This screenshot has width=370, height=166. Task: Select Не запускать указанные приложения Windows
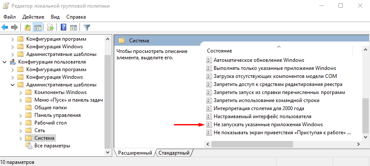click(x=268, y=125)
